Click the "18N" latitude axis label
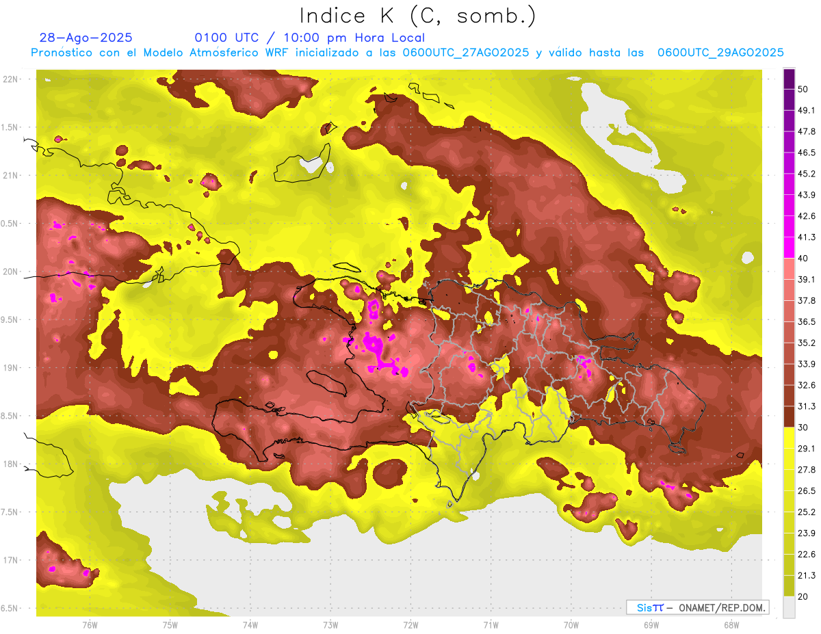Screen dimensions: 821x634 pos(11,464)
